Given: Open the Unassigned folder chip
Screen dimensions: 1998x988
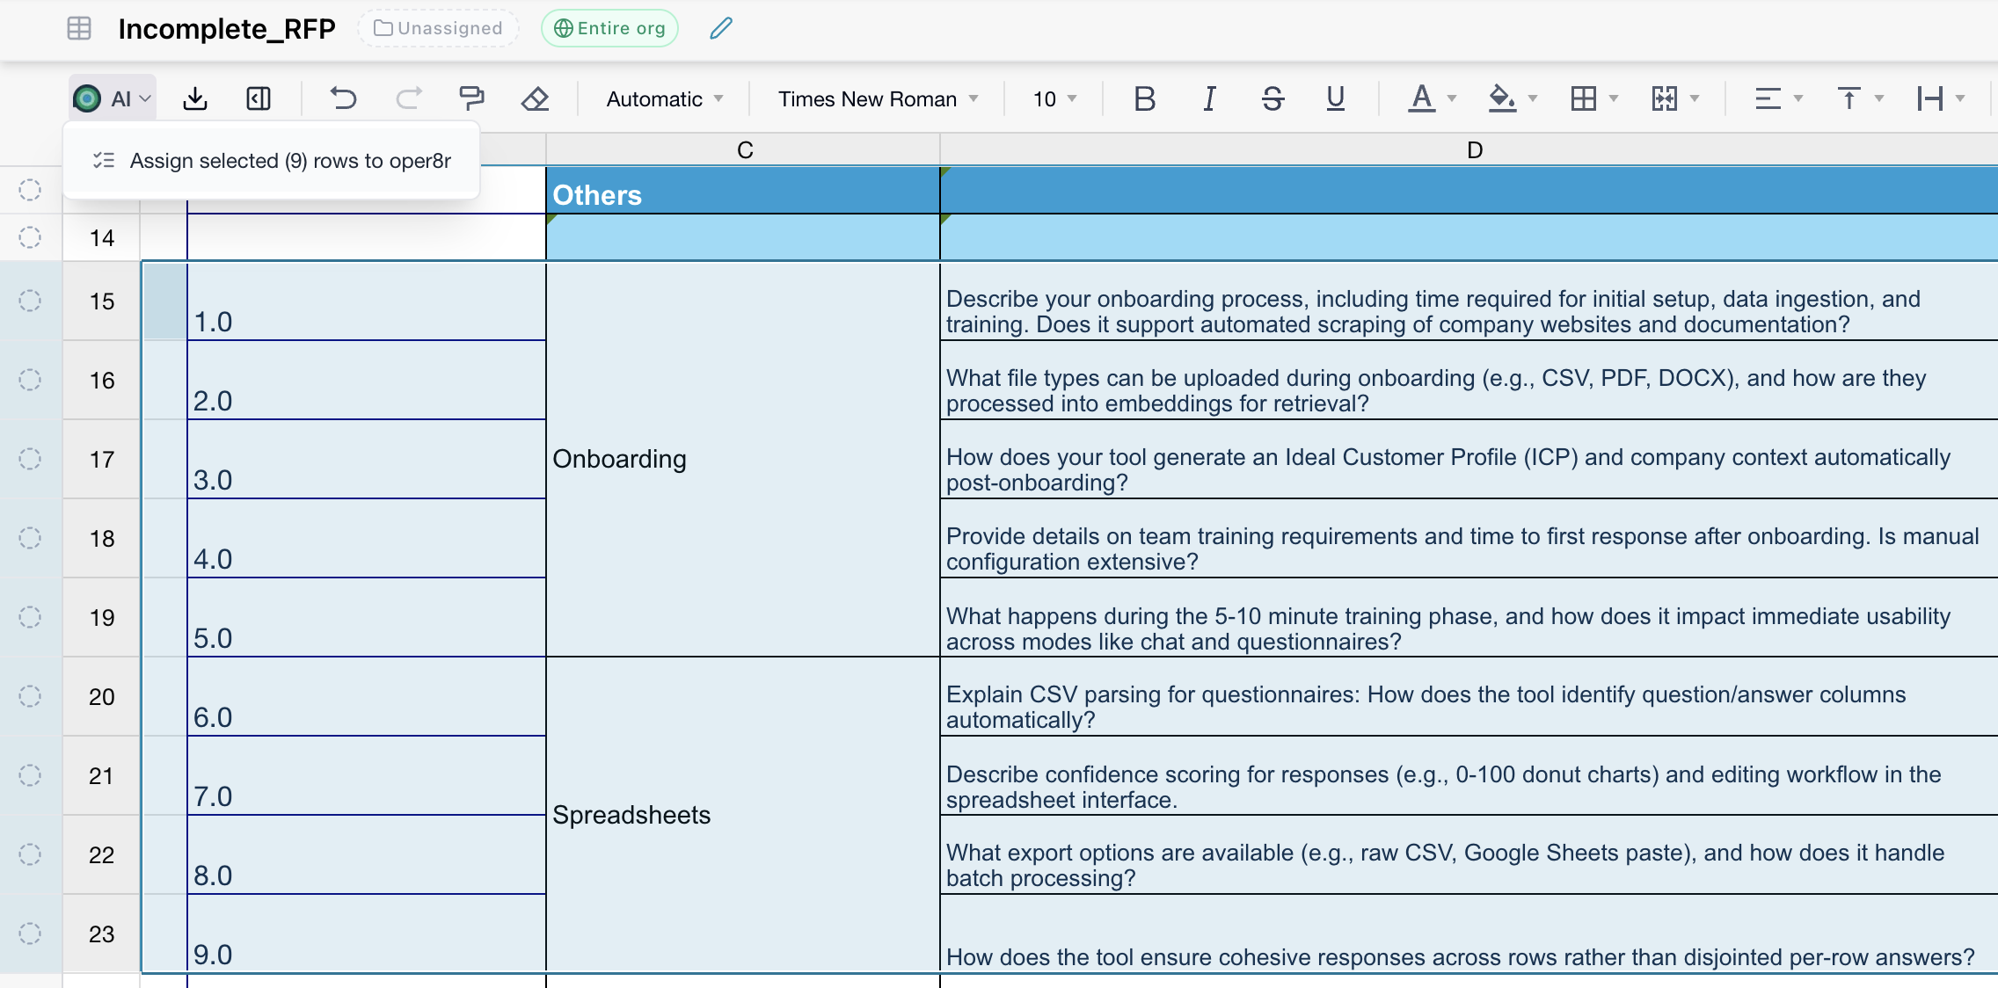Looking at the screenshot, I should pyautogui.click(x=437, y=27).
